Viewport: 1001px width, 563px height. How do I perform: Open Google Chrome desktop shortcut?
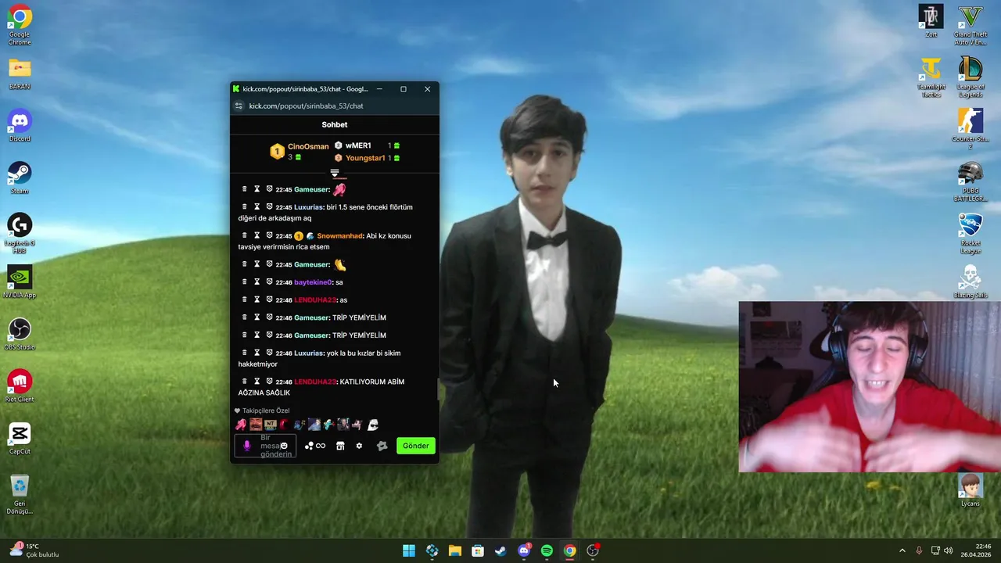(x=20, y=25)
